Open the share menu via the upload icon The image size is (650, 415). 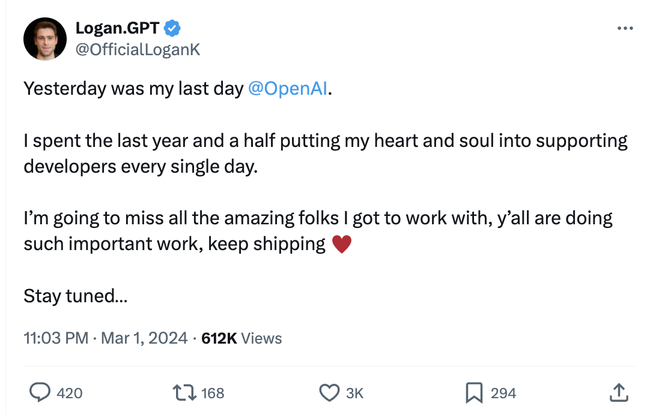pyautogui.click(x=618, y=393)
